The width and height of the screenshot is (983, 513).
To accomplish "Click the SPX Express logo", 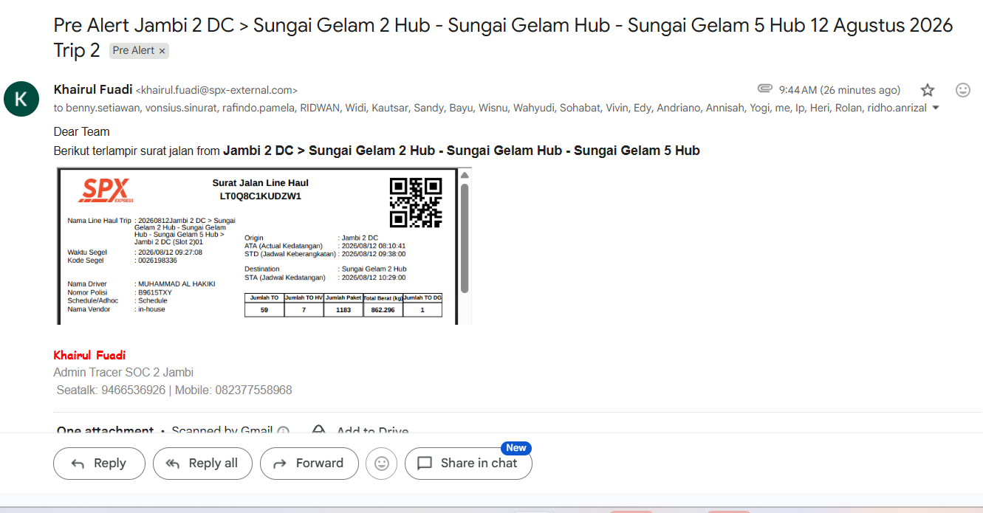I will [x=106, y=190].
